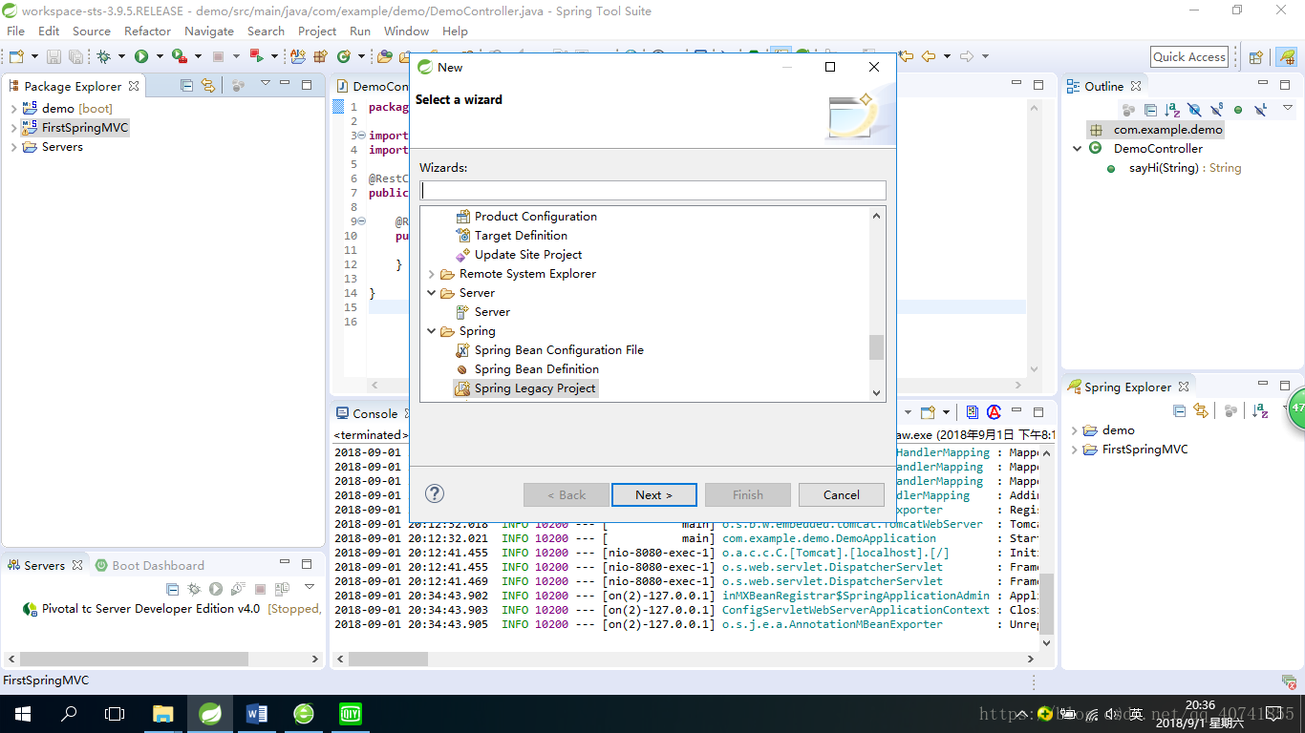Collapse All in Spring Explorer
1305x733 pixels.
1180,410
